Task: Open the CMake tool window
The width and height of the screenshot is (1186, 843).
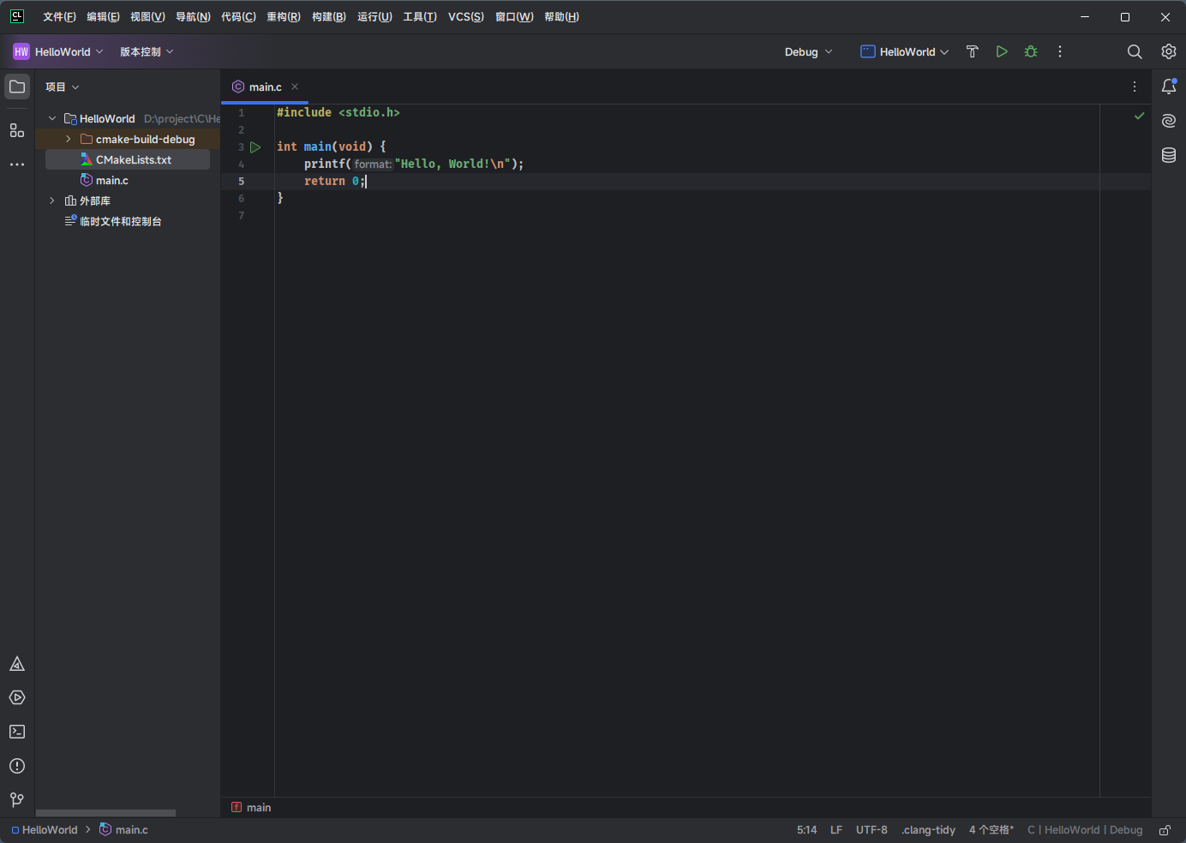Action: (17, 664)
